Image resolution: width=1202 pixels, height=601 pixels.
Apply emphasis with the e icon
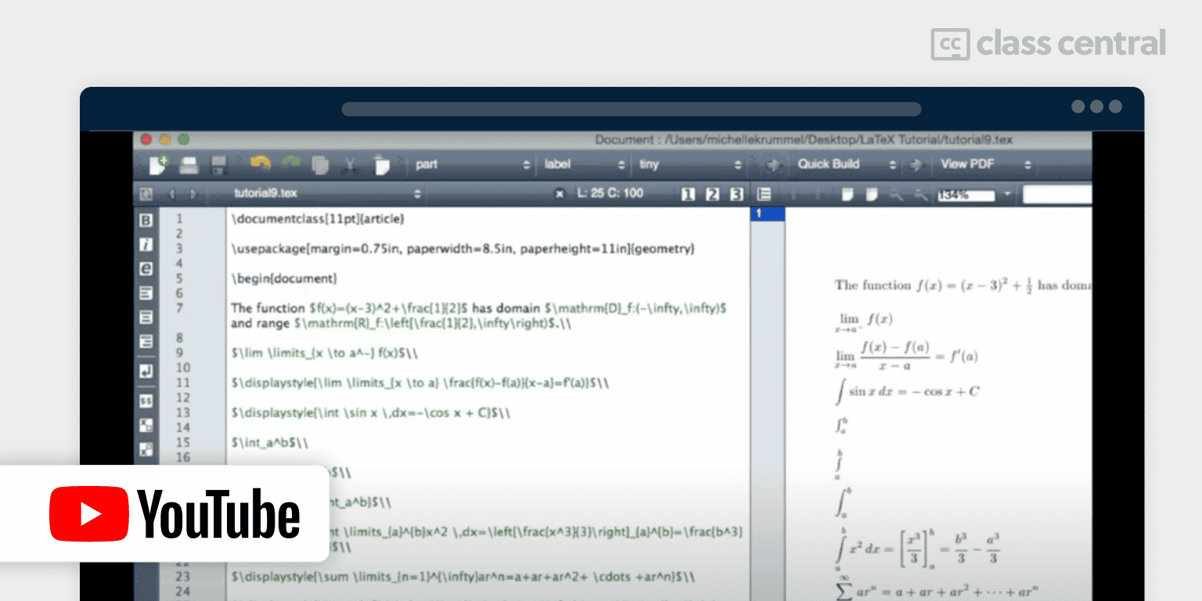coord(146,268)
